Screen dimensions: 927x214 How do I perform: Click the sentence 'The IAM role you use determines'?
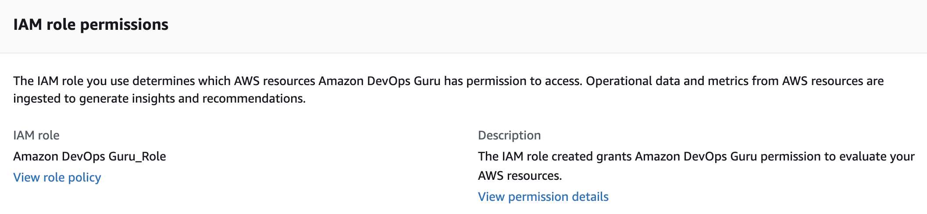pyautogui.click(x=298, y=81)
